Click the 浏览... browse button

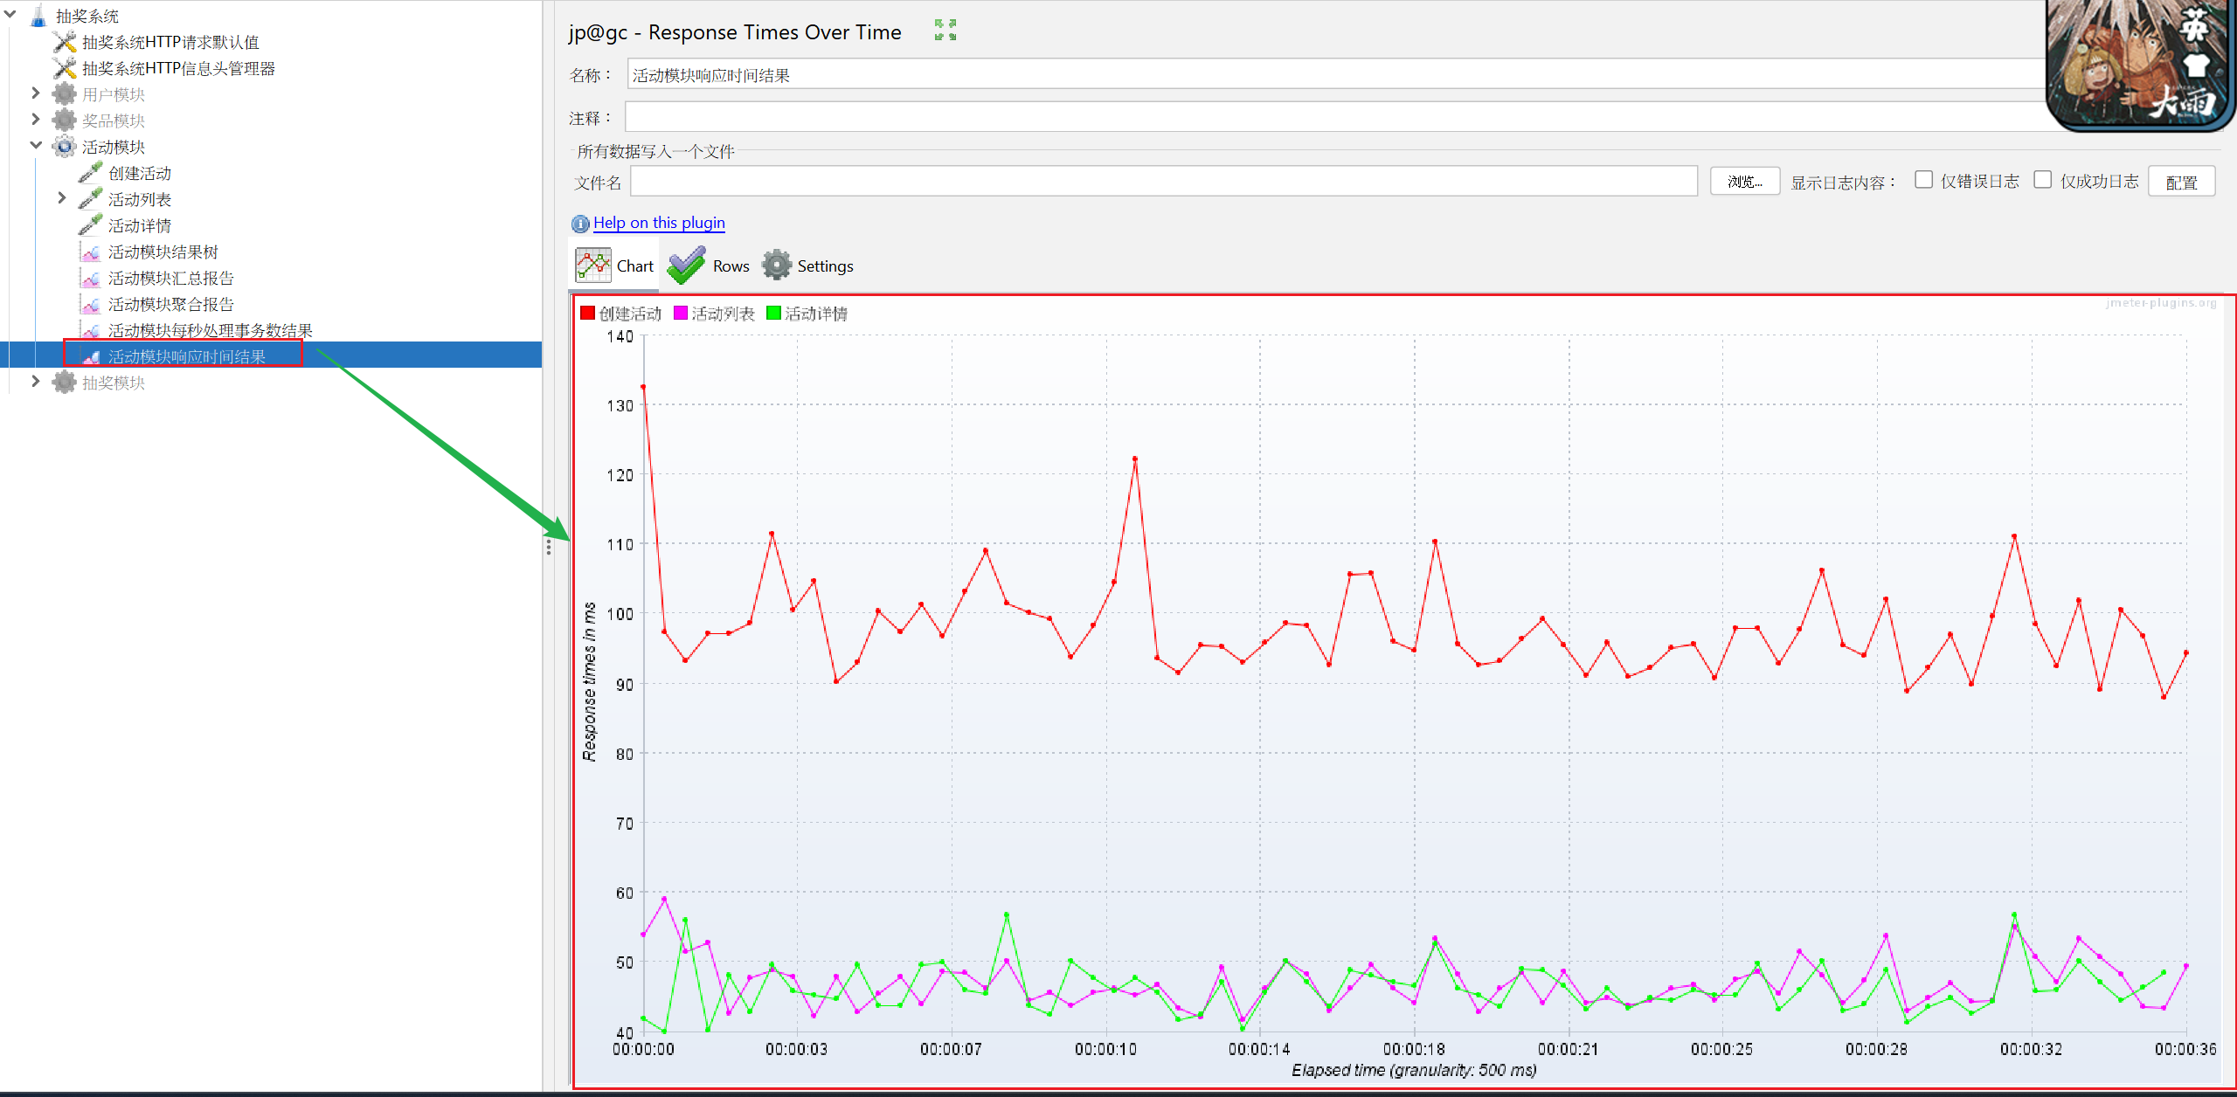pyautogui.click(x=1744, y=182)
